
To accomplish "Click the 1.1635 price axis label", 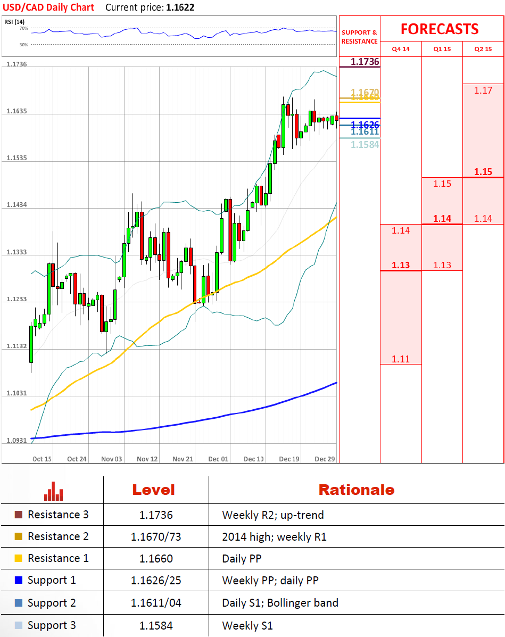I will point(16,111).
